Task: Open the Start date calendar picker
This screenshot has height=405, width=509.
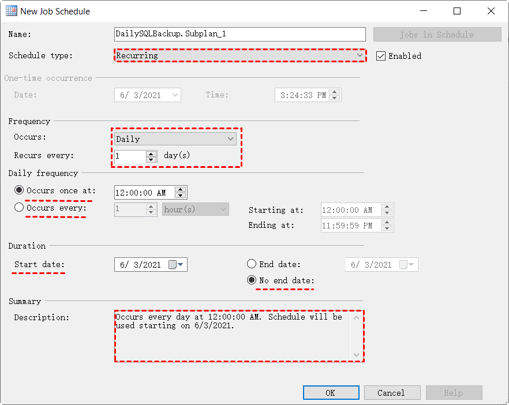Action: tap(175, 265)
